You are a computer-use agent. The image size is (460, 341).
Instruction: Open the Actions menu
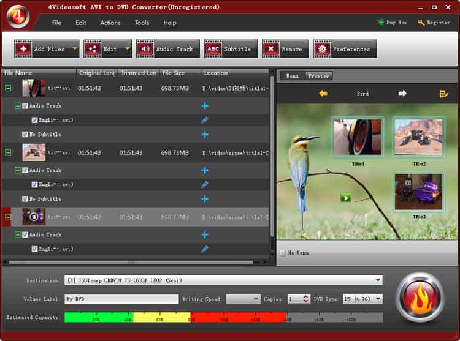tap(110, 23)
